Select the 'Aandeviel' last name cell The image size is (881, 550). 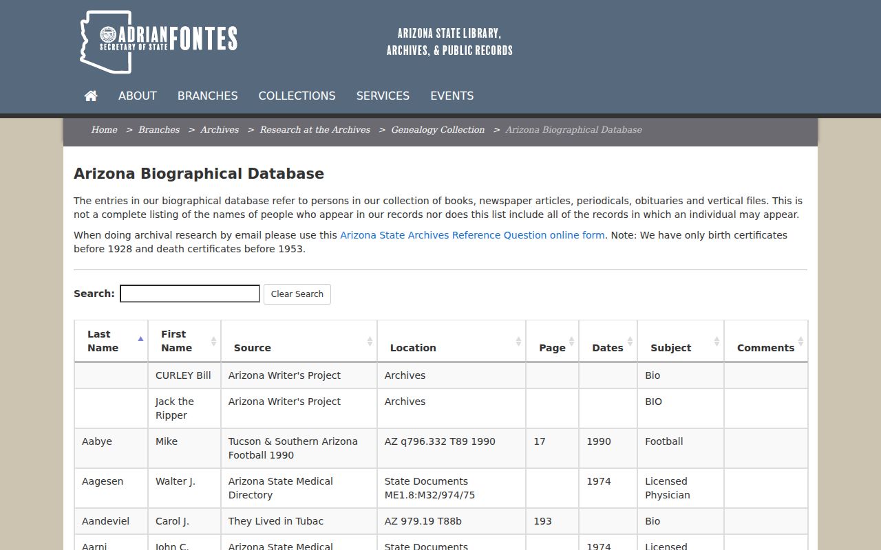click(112, 521)
